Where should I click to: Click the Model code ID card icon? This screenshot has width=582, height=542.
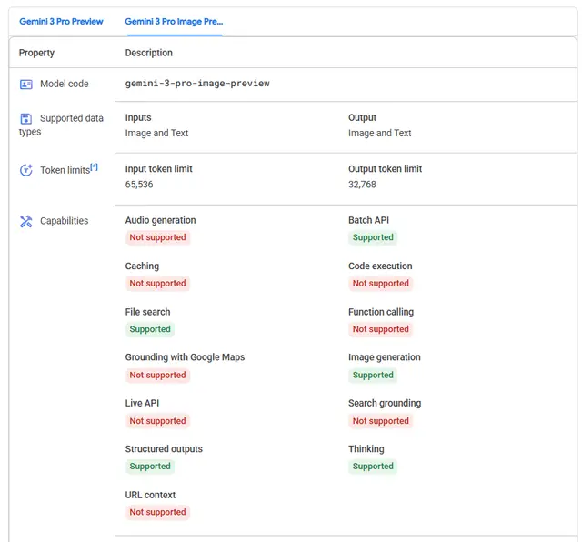coord(26,85)
